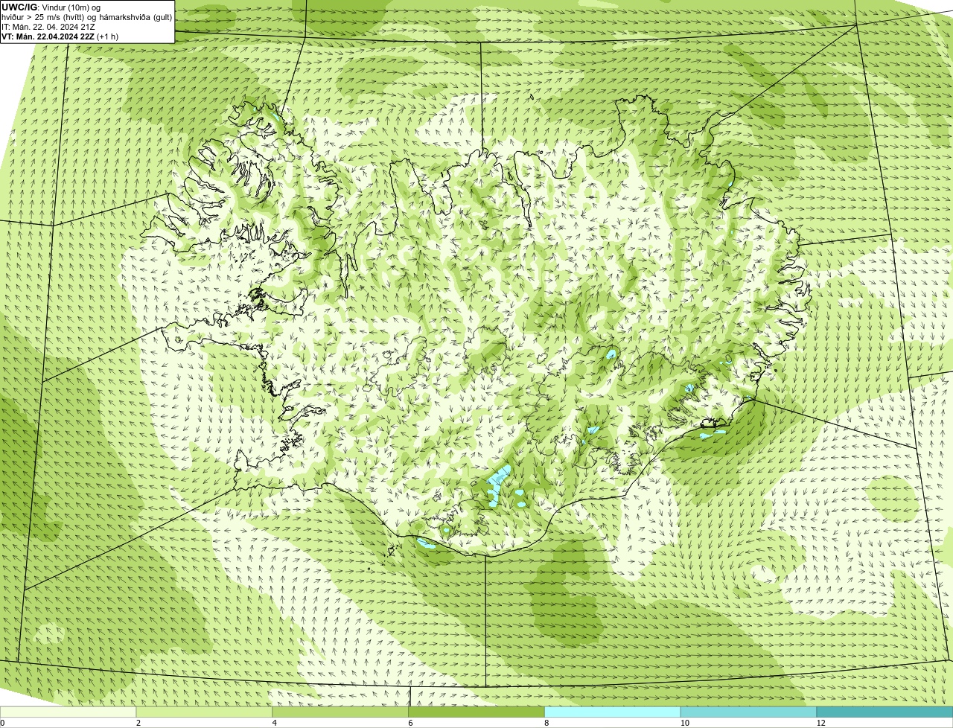The image size is (953, 728).
Task: Click the medium green 4–6 m/s legend swatch
Action: pyautogui.click(x=341, y=712)
